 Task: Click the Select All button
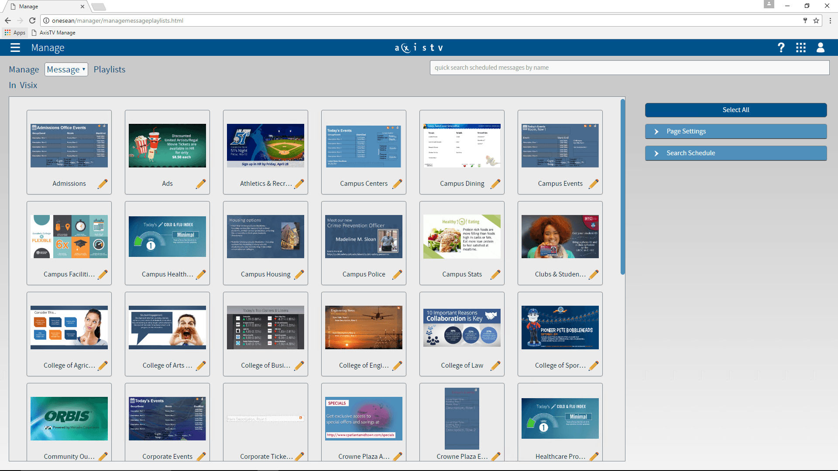(735, 110)
